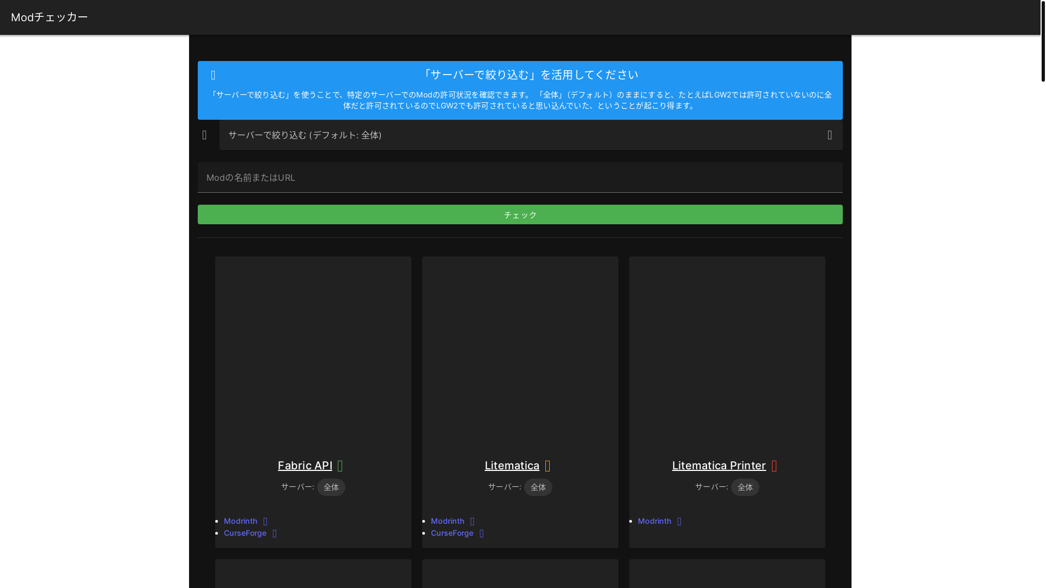Screen dimensions: 1046x588
Task: Click the 全体 chip on the Fabric API card
Action: pyautogui.click(x=331, y=487)
